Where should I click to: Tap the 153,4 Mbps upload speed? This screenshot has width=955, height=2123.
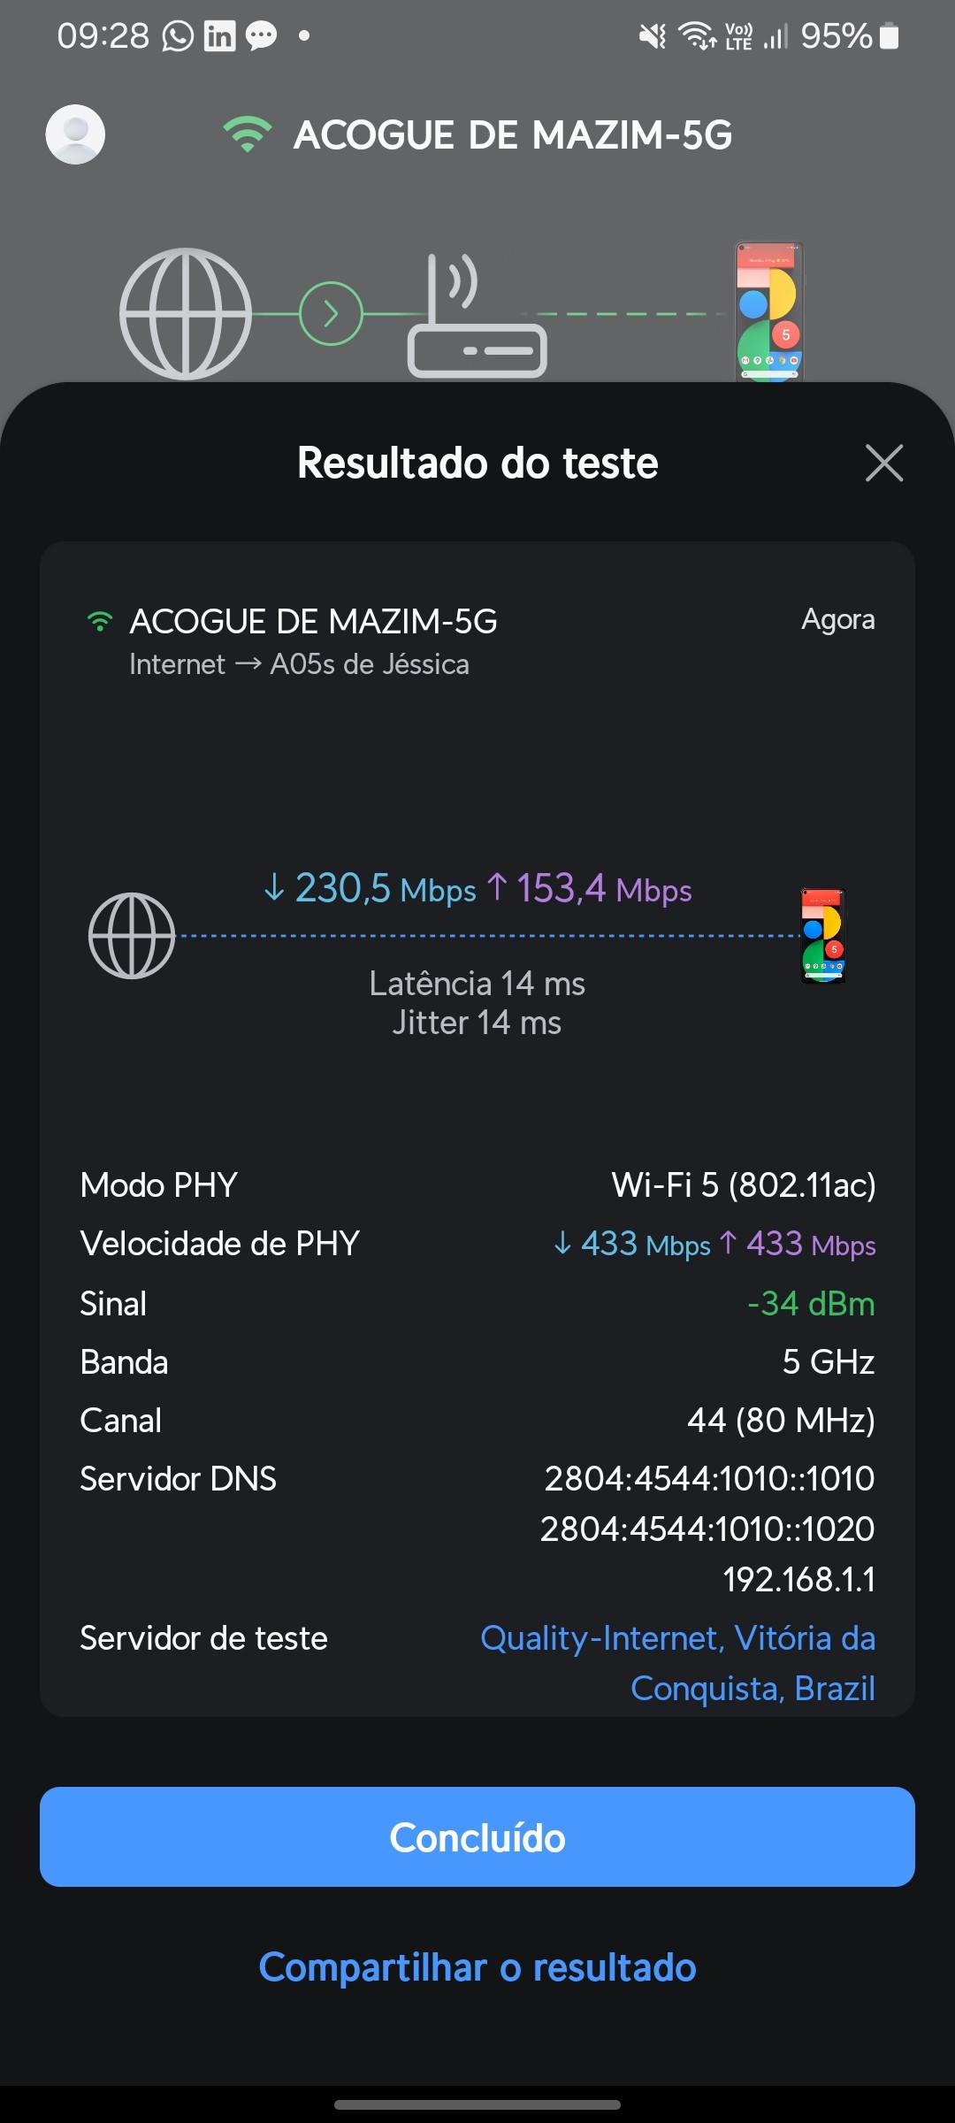click(591, 889)
